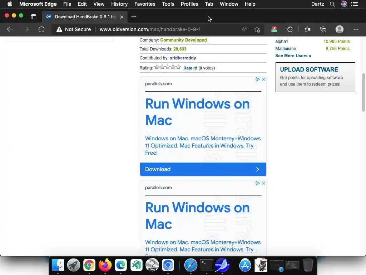This screenshot has height=275, width=366.
Task: Open Microsoft Edge from the dock
Action: [x=121, y=265]
